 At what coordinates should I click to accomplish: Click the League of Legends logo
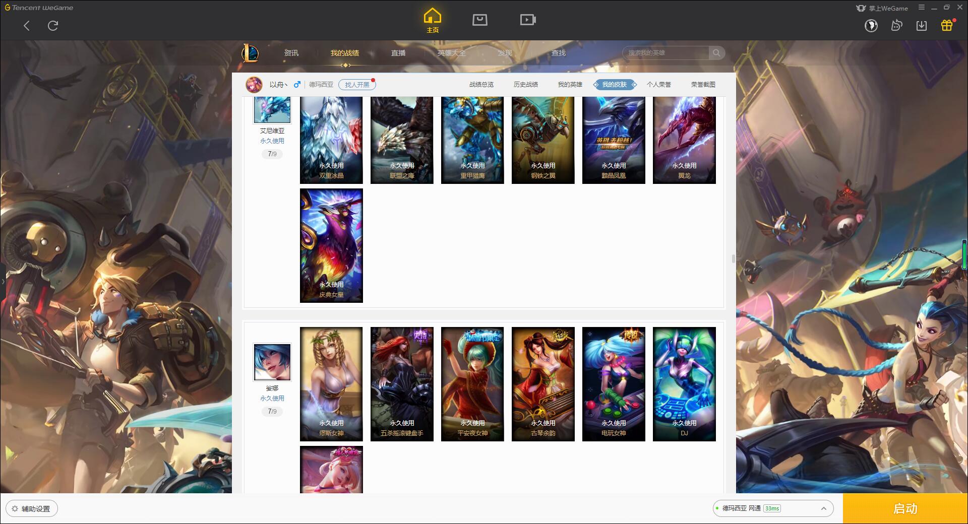pyautogui.click(x=251, y=53)
